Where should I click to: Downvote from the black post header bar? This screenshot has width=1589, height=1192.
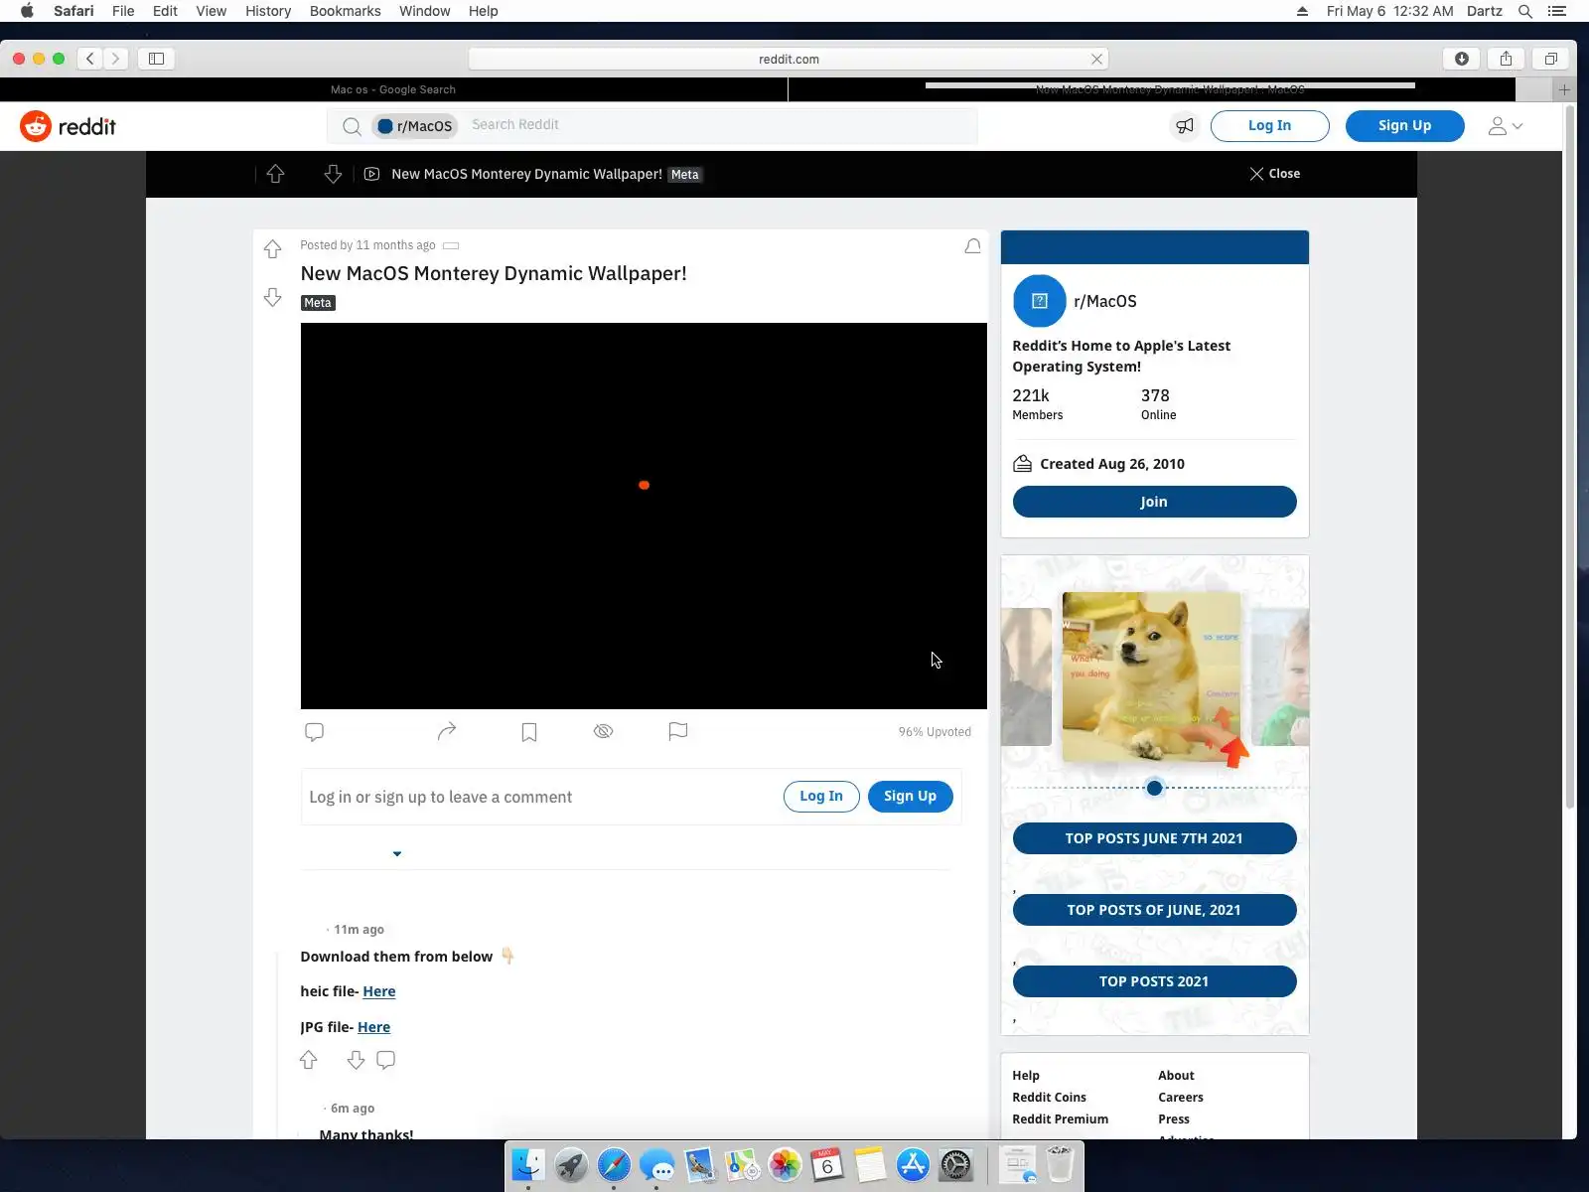point(333,174)
